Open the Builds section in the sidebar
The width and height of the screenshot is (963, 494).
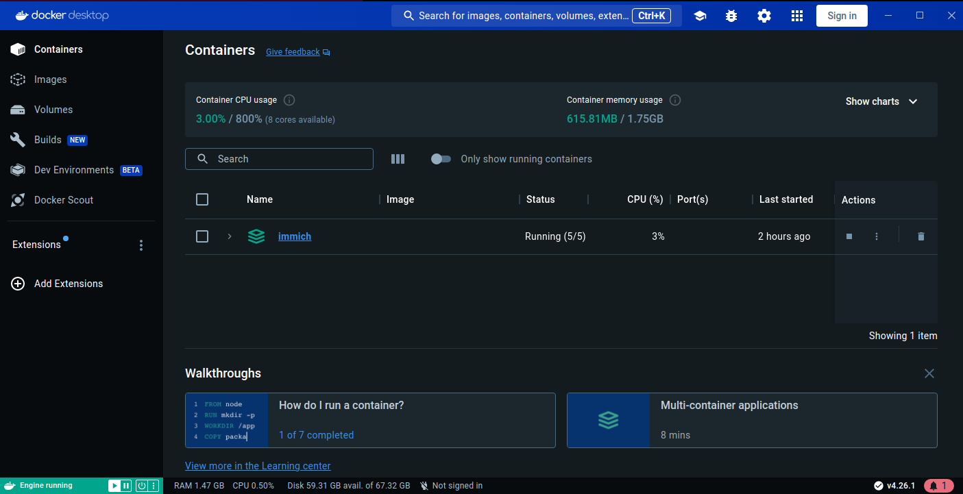(47, 139)
